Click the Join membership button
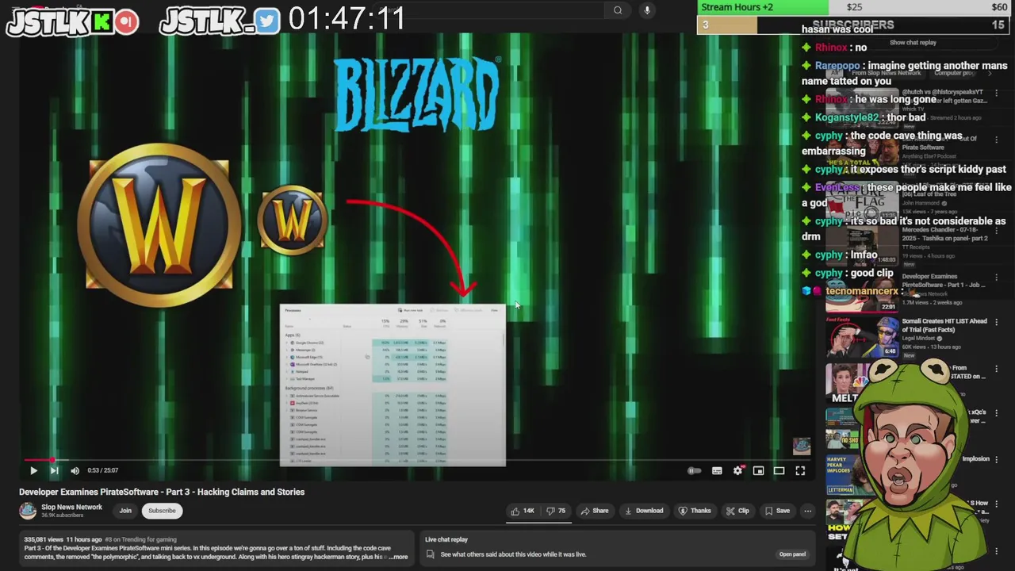The height and width of the screenshot is (571, 1015). click(x=125, y=511)
